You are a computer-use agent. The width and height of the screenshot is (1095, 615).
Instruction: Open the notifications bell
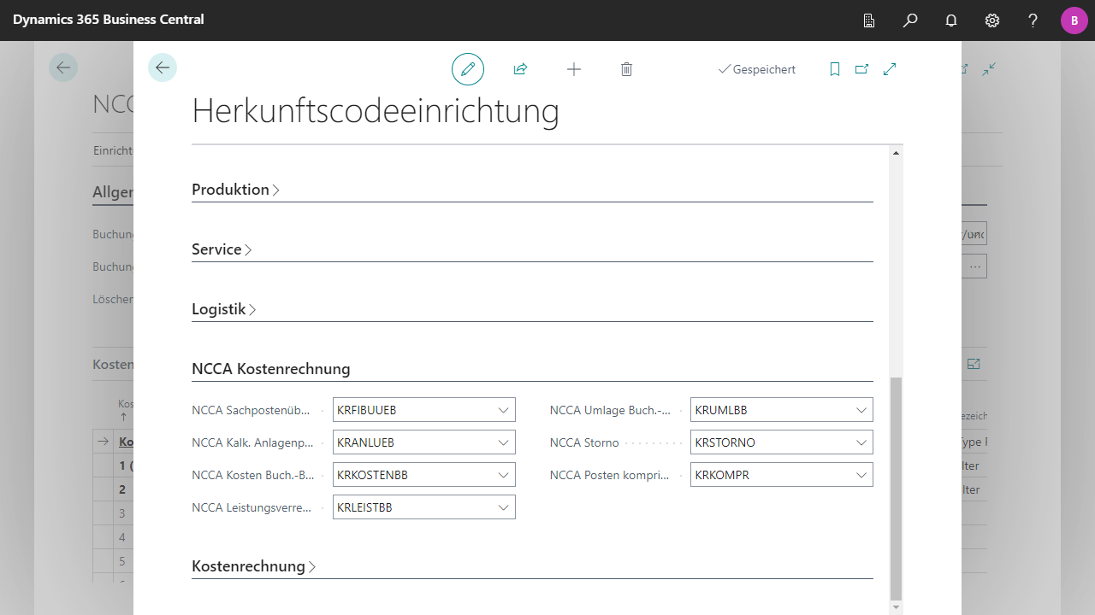pyautogui.click(x=951, y=20)
